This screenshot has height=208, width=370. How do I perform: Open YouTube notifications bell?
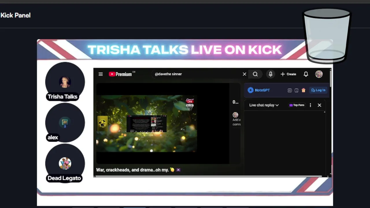306,74
